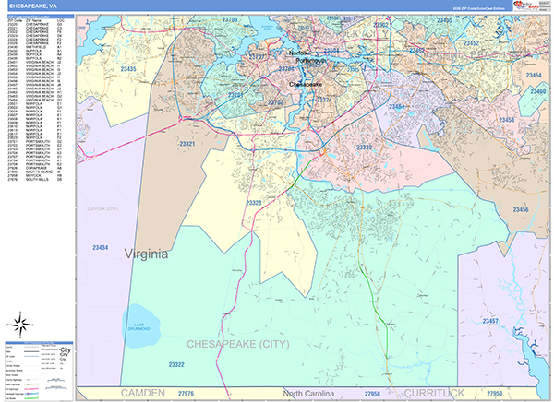Click the 23434 label in the purple map area
Image resolution: width=554 pixels, height=402 pixels.
pyautogui.click(x=101, y=248)
